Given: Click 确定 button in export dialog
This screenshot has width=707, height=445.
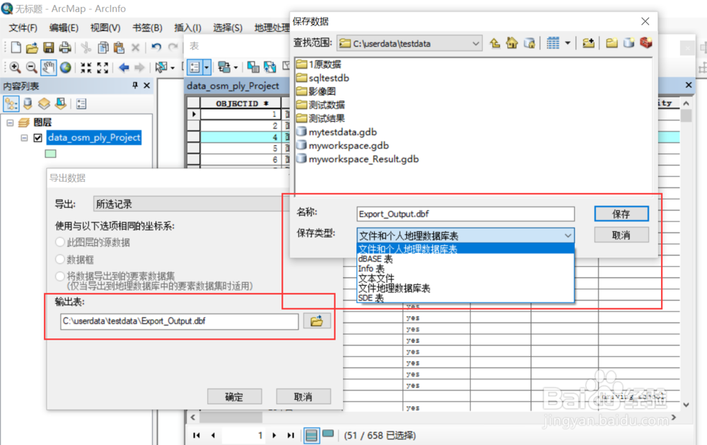Looking at the screenshot, I should click(x=235, y=397).
